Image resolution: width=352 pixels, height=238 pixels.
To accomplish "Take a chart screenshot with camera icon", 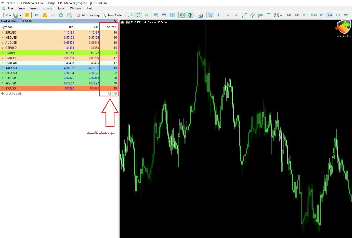I will (x=200, y=15).
